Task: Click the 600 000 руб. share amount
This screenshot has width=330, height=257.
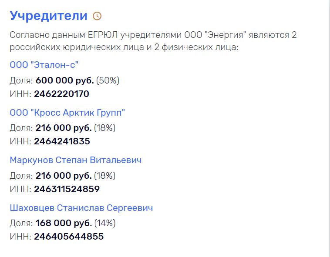Action: [x=64, y=80]
